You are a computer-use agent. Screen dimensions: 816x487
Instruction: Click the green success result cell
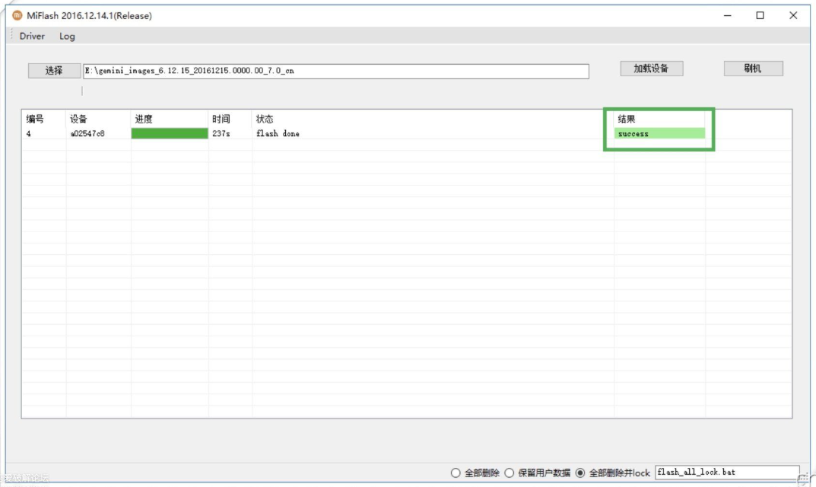(659, 134)
